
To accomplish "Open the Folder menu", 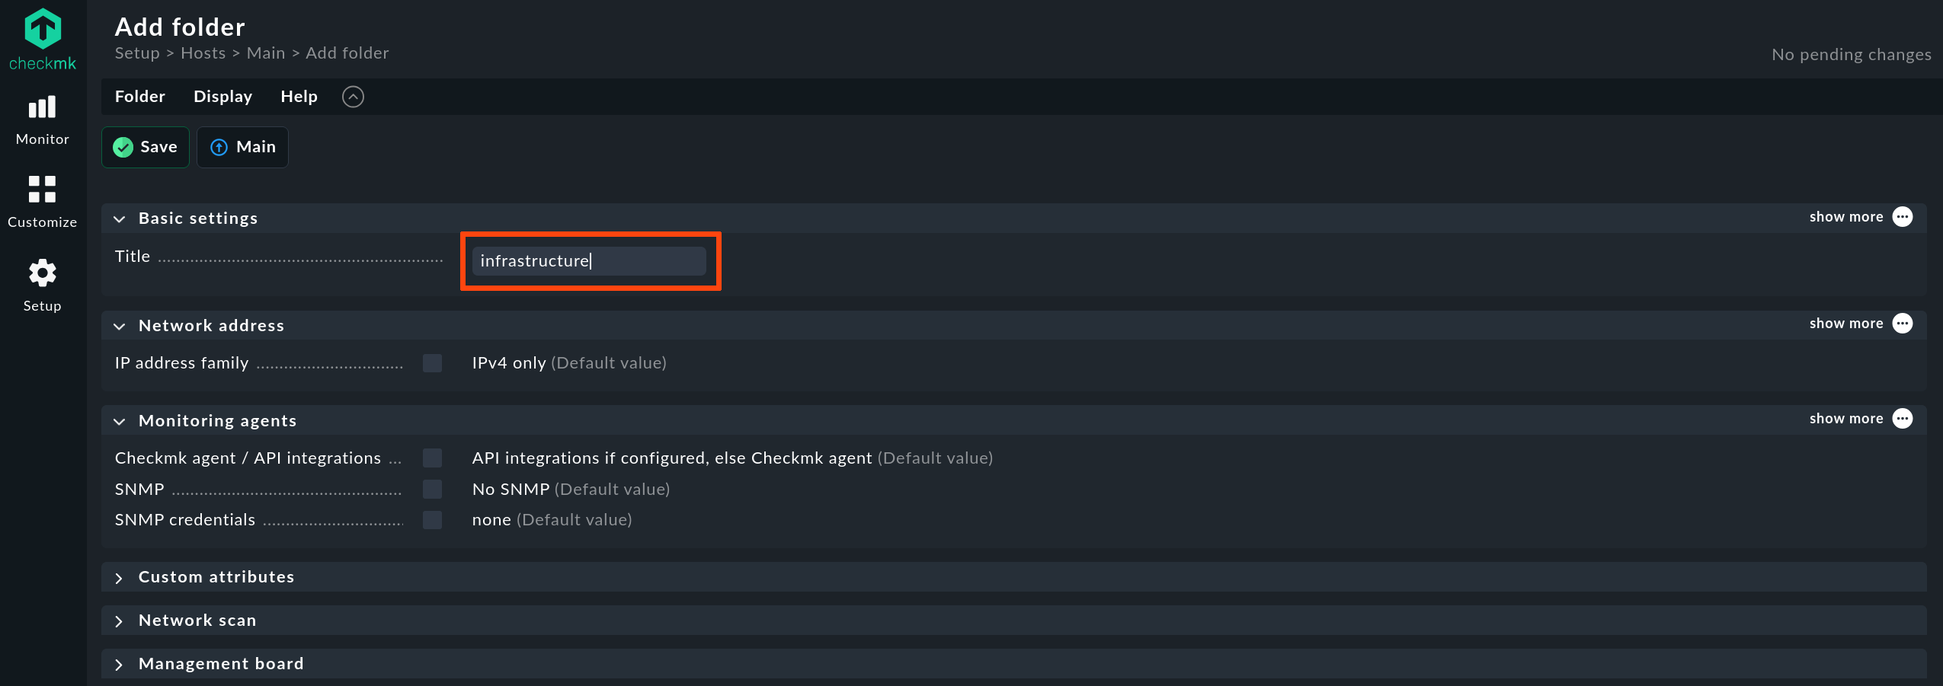I will 140,97.
